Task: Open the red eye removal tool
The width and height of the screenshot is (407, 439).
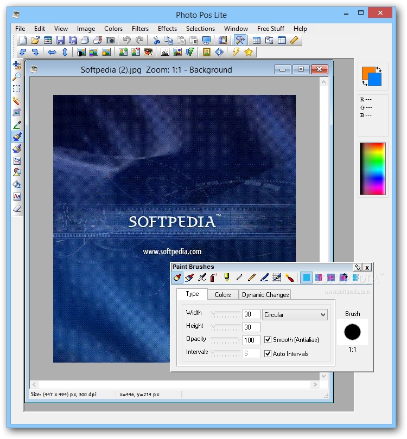Action: pyautogui.click(x=148, y=52)
